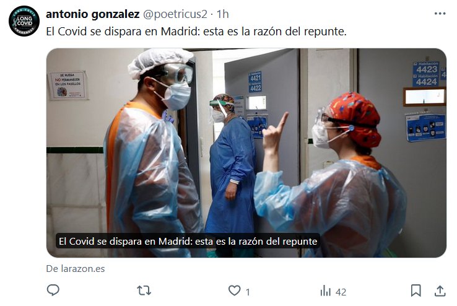Follow the 'De larazon.es' source link
This screenshot has width=457, height=306.
click(76, 269)
